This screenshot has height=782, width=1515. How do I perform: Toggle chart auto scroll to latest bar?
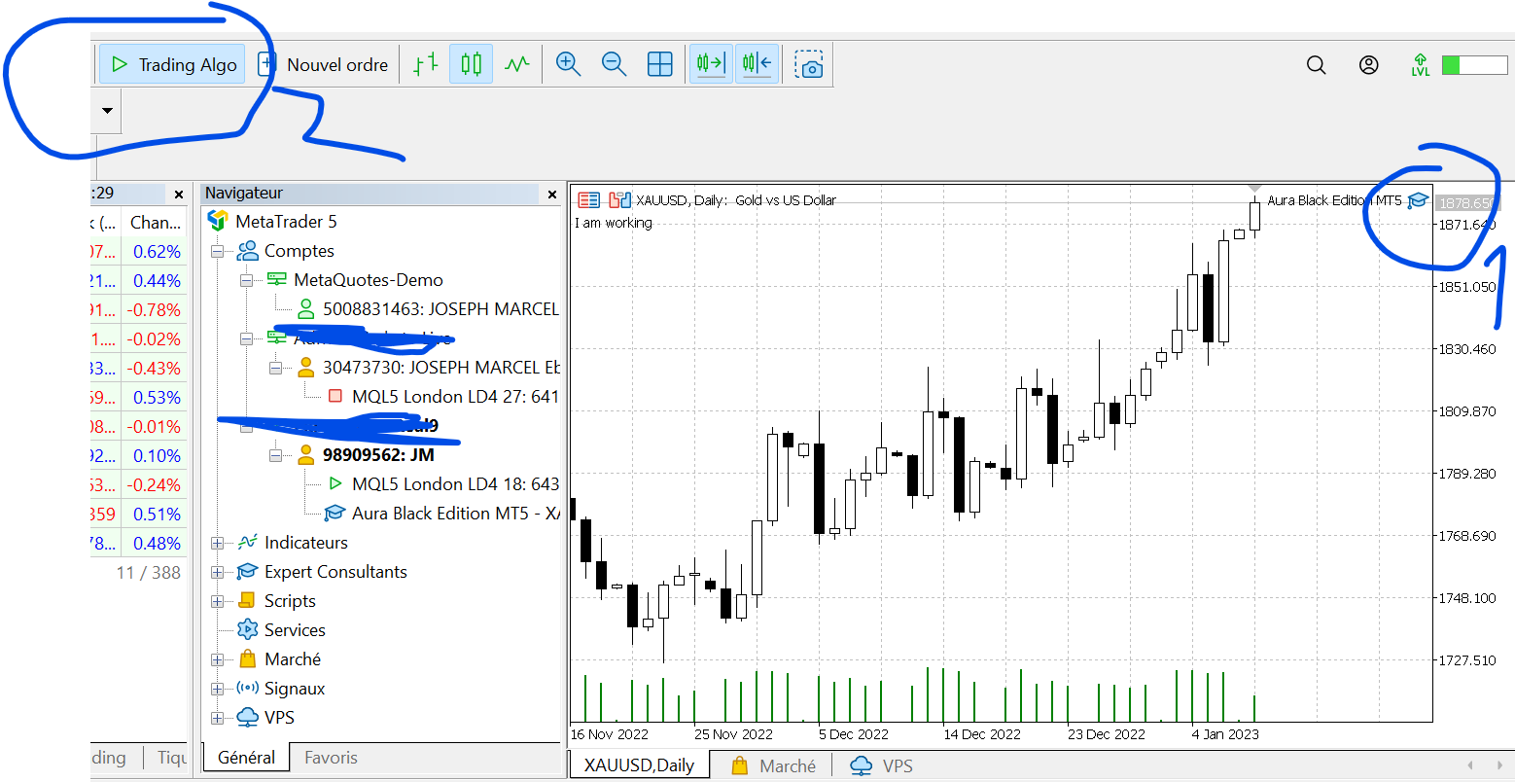[x=711, y=65]
